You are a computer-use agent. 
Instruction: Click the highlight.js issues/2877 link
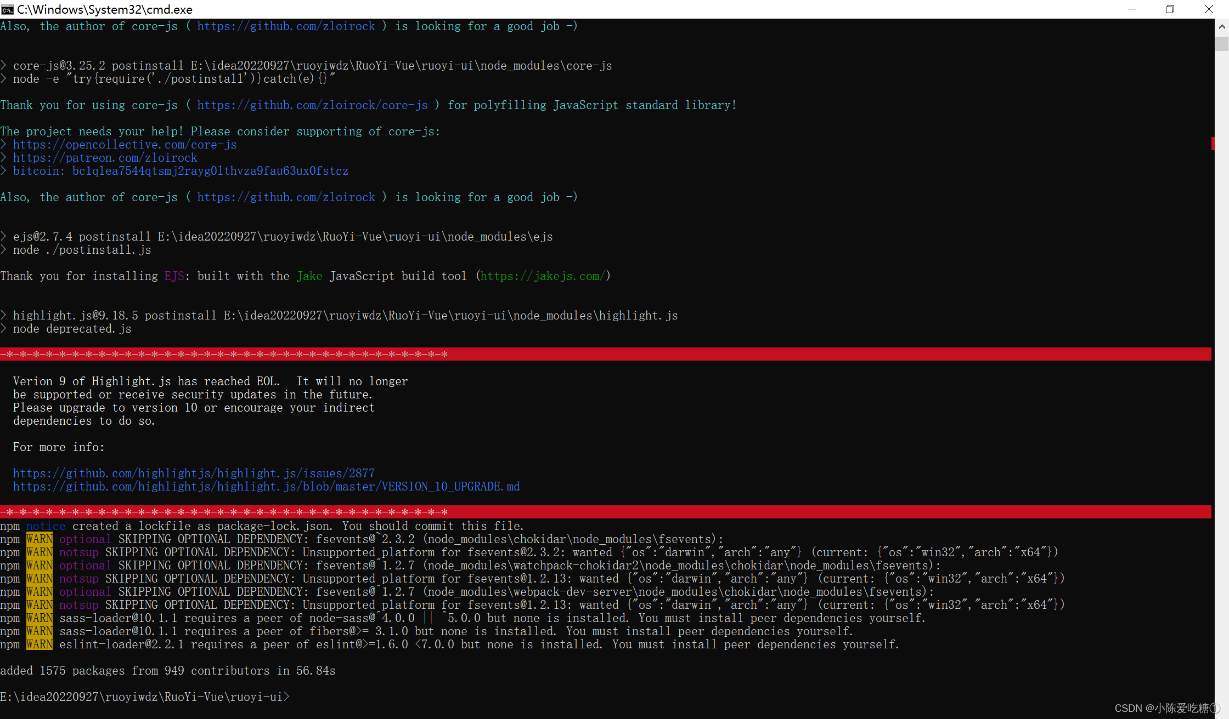click(194, 473)
